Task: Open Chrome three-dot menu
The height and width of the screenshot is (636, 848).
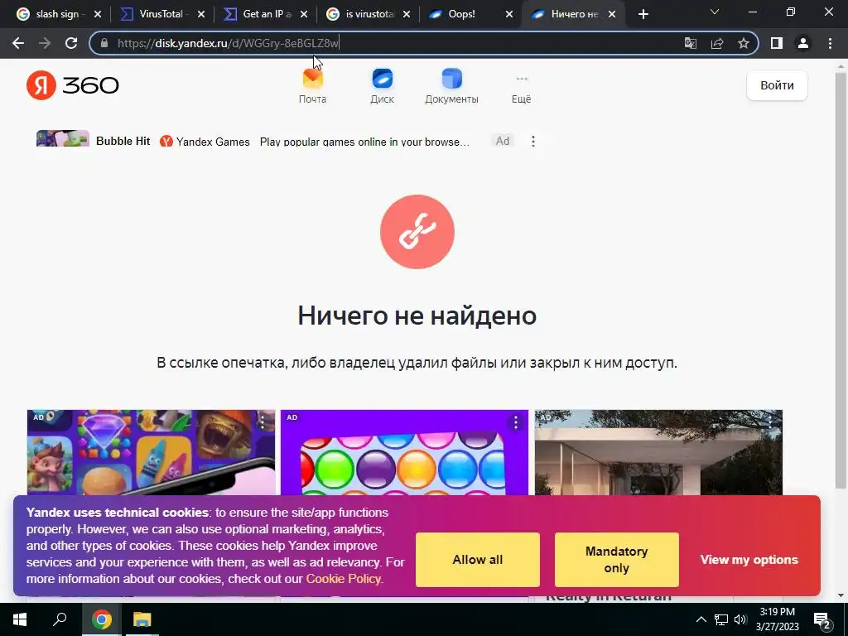Action: pyautogui.click(x=830, y=43)
